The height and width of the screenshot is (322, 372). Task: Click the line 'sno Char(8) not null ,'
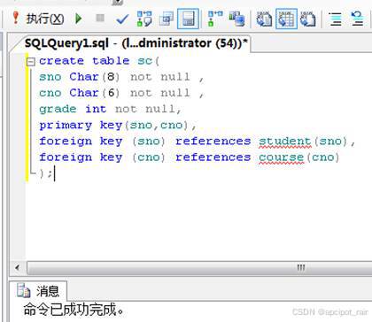[x=121, y=77]
